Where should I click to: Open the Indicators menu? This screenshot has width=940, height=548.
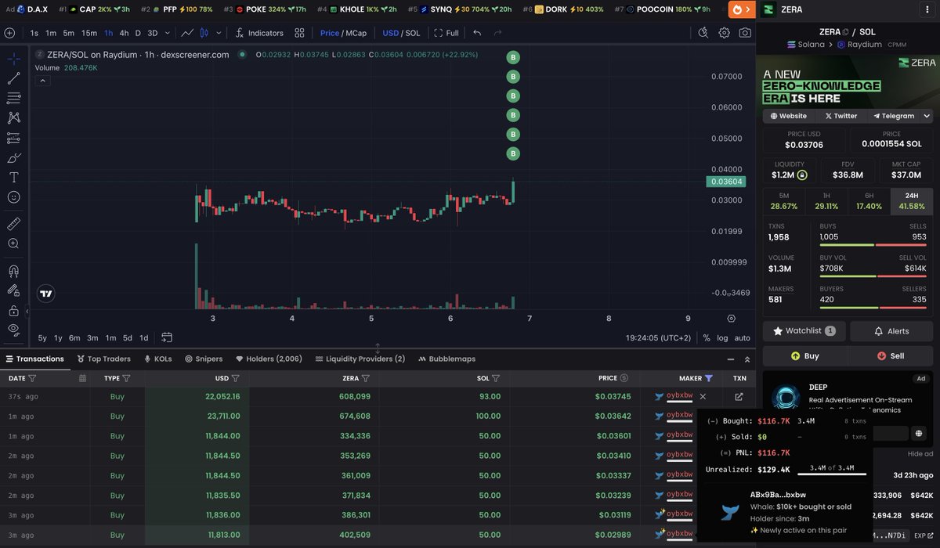pyautogui.click(x=259, y=33)
